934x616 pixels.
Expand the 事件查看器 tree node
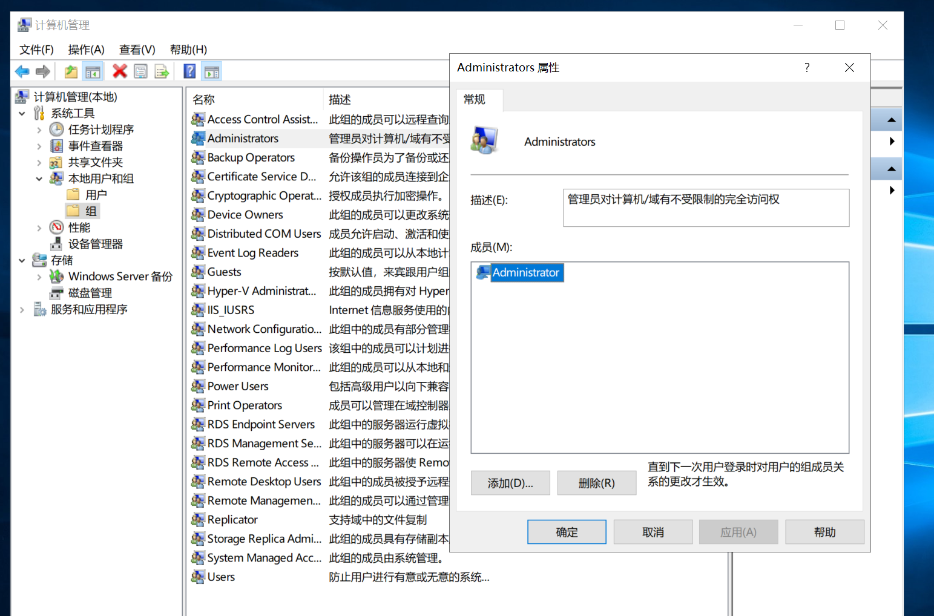pos(39,146)
